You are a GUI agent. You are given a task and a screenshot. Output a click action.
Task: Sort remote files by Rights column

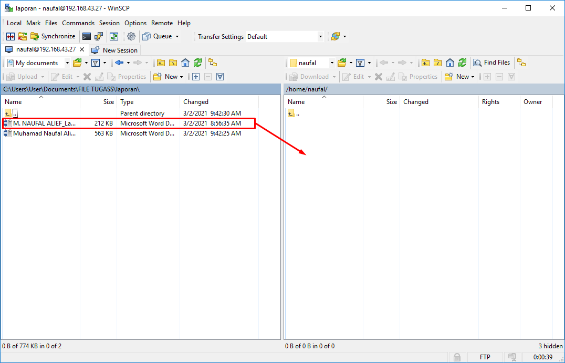point(499,102)
